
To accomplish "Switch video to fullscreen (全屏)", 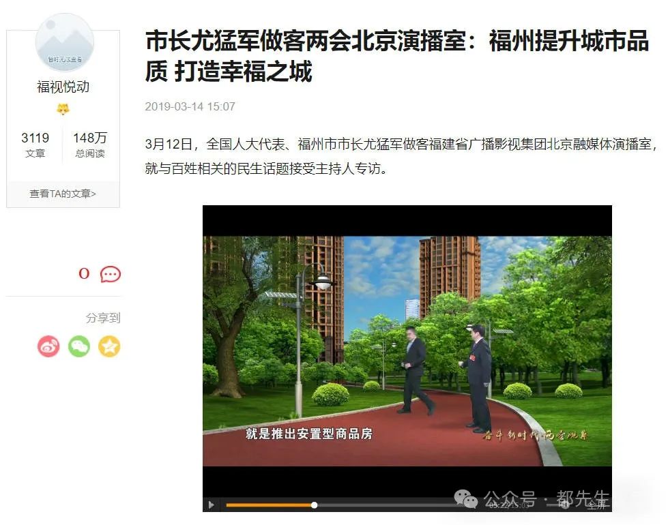I will (x=596, y=505).
